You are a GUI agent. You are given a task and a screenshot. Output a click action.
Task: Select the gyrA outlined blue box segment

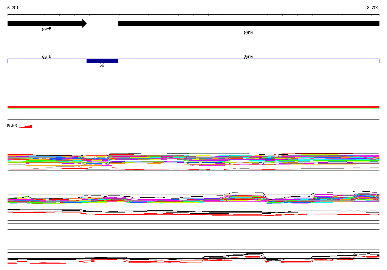249,61
